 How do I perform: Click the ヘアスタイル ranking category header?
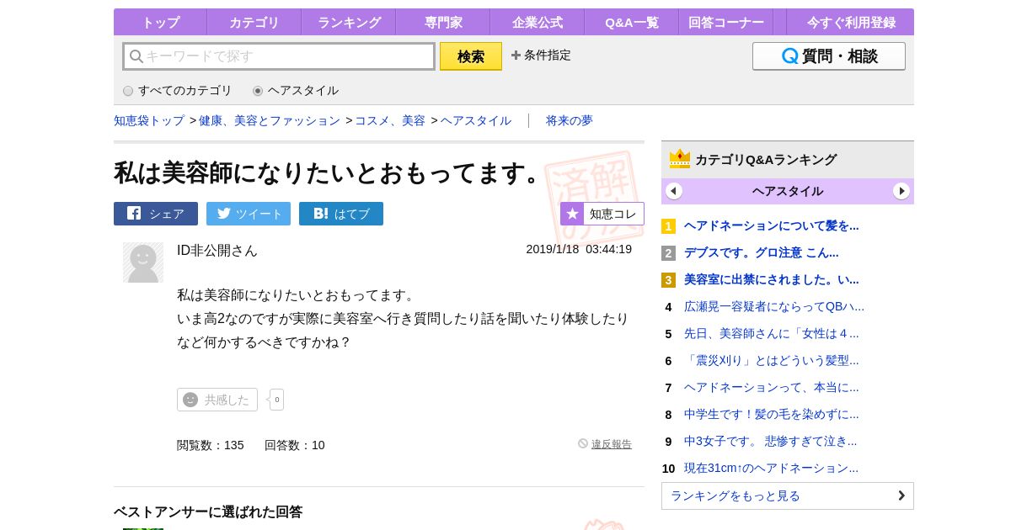tap(788, 191)
